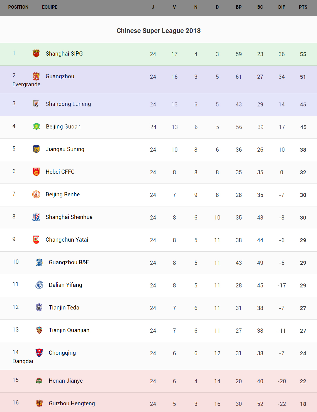Click the EQUIPE column header
The width and height of the screenshot is (317, 412).
50,7
